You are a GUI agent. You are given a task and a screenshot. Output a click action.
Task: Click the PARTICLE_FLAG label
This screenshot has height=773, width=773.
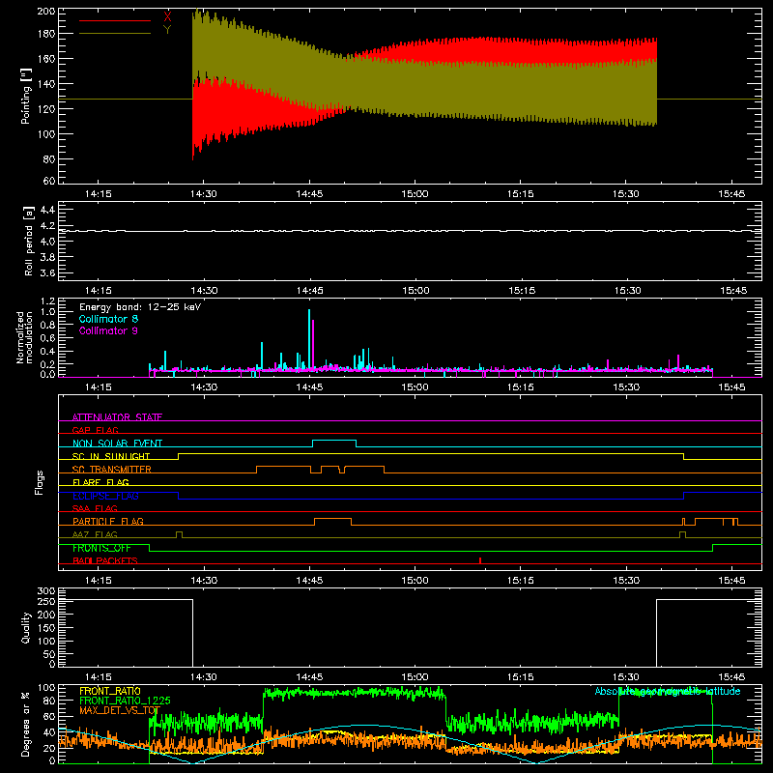coord(108,521)
